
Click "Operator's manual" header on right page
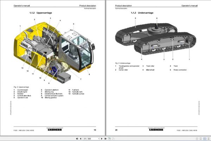click(x=189, y=6)
